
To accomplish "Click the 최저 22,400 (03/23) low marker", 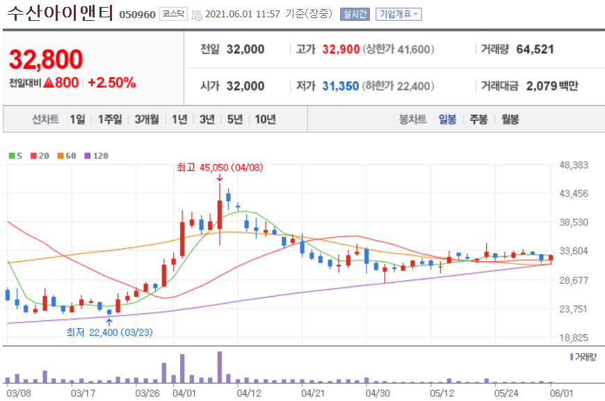I will pyautogui.click(x=110, y=332).
